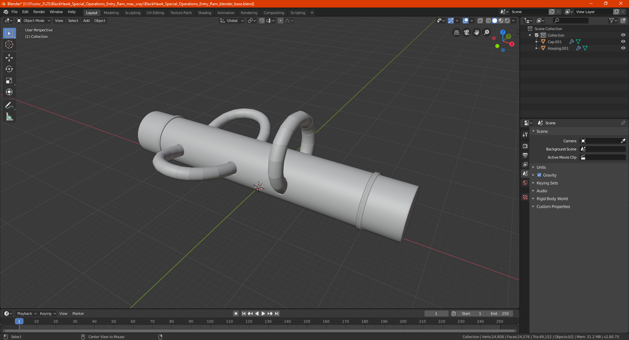Click the camera eyedropper picker
The image size is (629, 340).
point(623,141)
